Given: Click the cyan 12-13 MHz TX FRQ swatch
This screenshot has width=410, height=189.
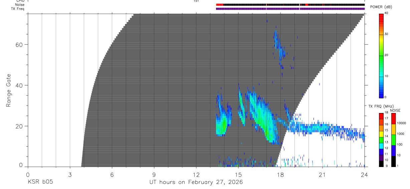Looking at the screenshot, I should tap(381, 146).
